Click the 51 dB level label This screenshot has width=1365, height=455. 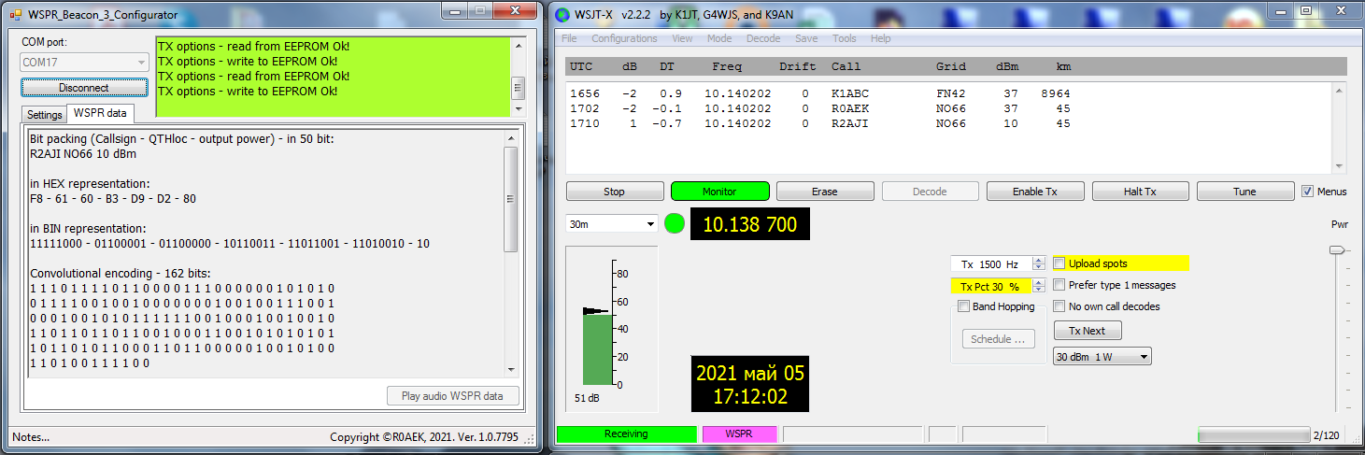(588, 398)
